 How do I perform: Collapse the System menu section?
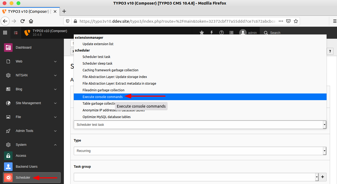(55, 144)
